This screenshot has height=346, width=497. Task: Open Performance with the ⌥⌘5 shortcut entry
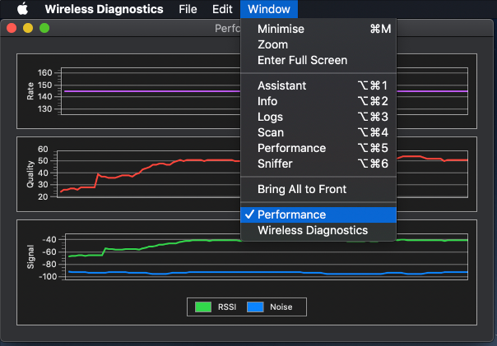point(318,148)
